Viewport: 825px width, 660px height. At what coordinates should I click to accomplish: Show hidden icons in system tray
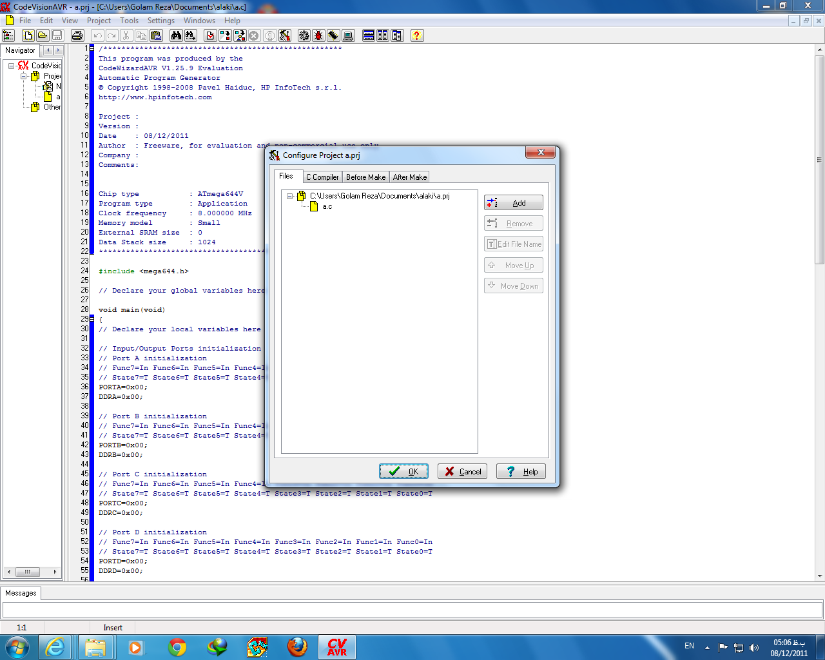click(707, 647)
